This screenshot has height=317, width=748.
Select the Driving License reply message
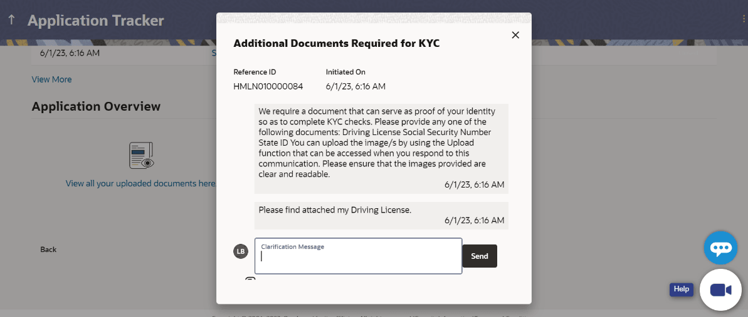(381, 215)
